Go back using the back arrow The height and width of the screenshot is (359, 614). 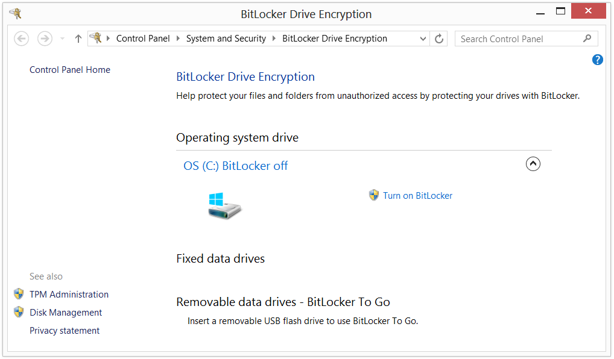click(22, 39)
